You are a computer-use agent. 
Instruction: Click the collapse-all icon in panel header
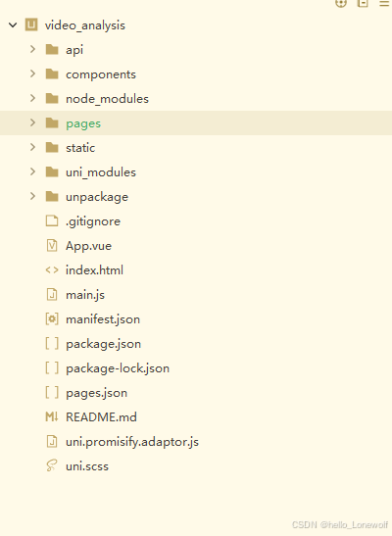coord(363,3)
